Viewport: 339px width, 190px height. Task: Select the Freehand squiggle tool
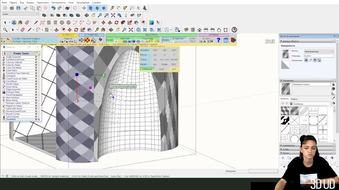[42, 22]
